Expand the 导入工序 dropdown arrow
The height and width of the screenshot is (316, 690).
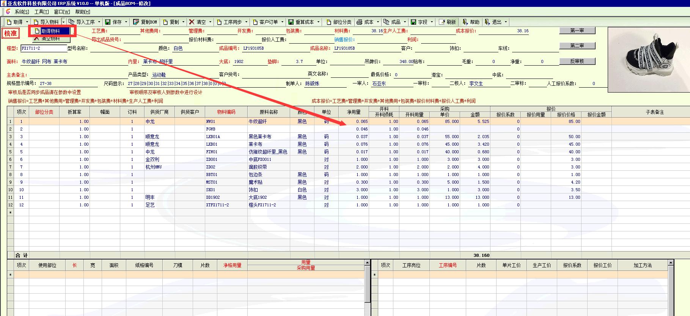coord(99,22)
